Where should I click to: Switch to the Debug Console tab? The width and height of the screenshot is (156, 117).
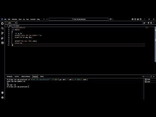click(x=26, y=76)
